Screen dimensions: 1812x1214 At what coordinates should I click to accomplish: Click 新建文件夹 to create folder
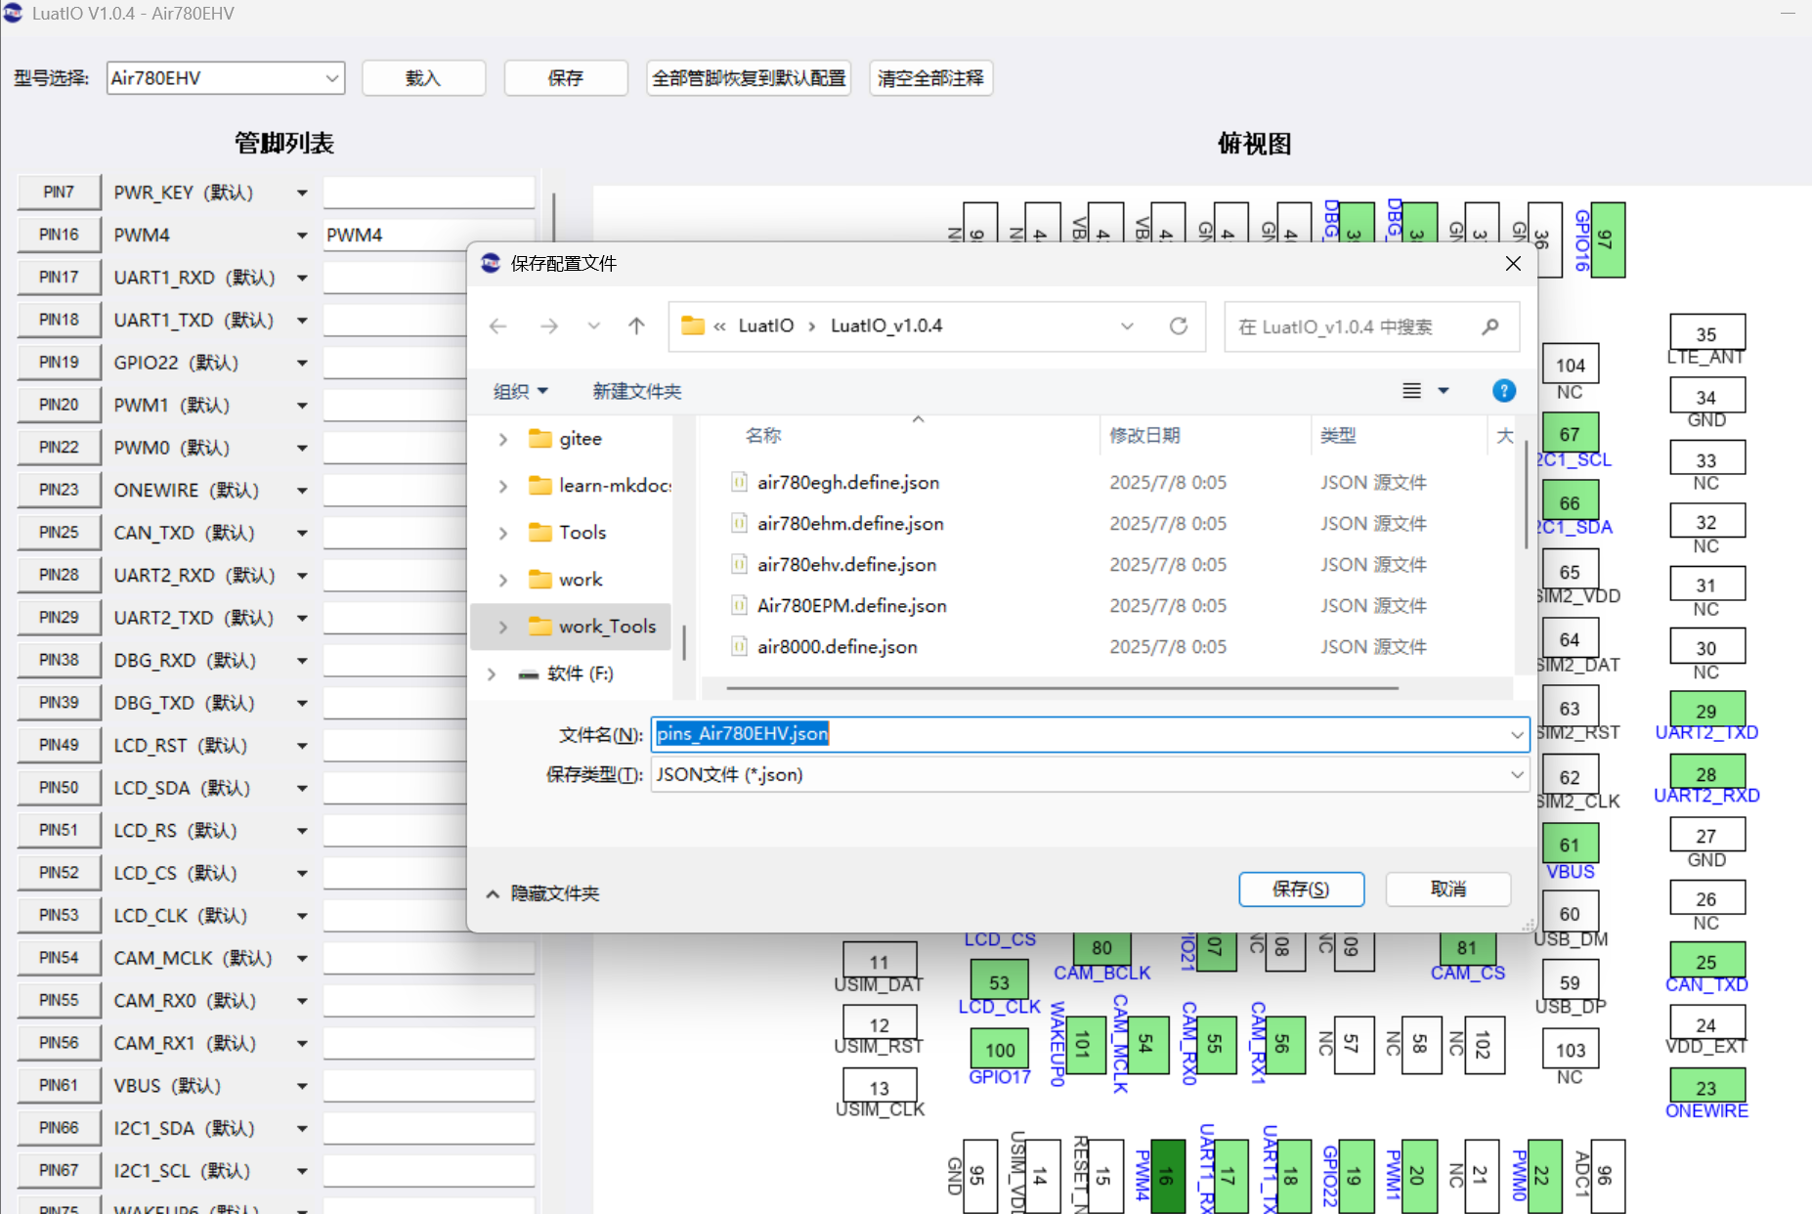point(637,391)
